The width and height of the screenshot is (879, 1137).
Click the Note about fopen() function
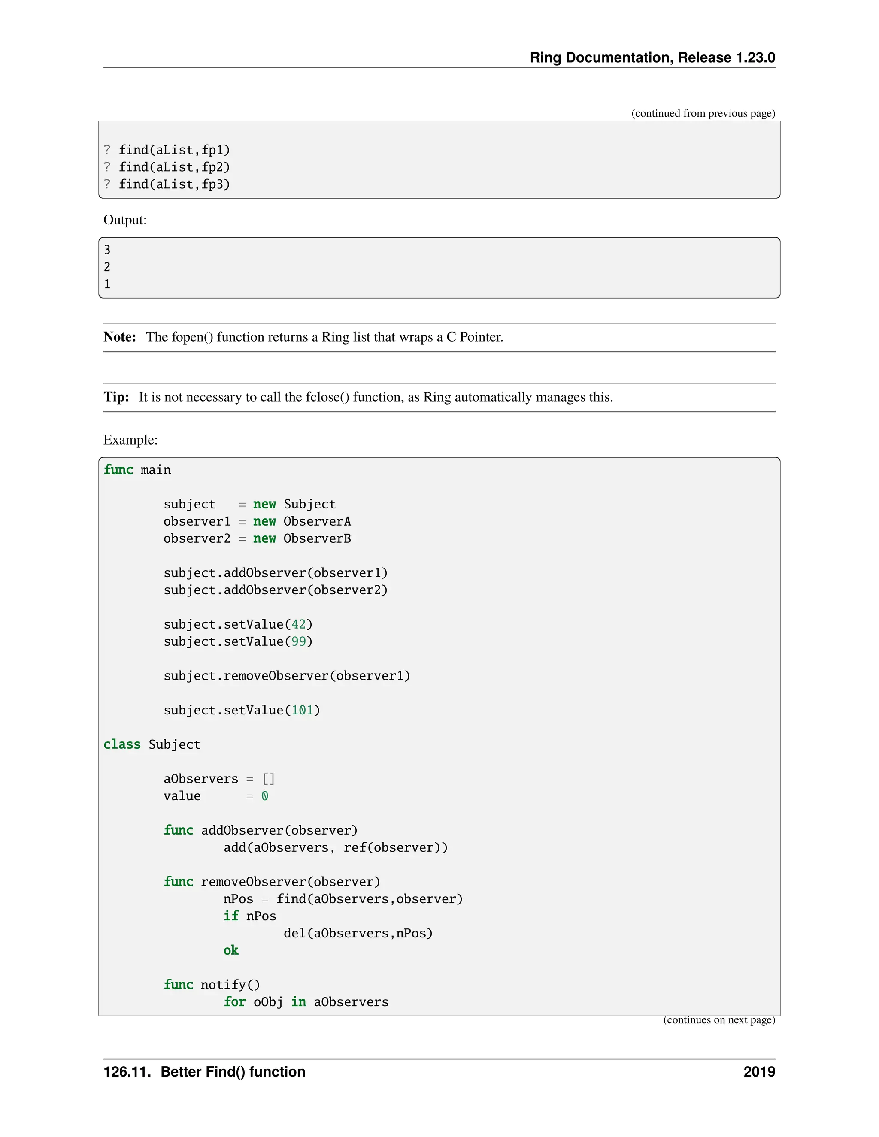303,337
